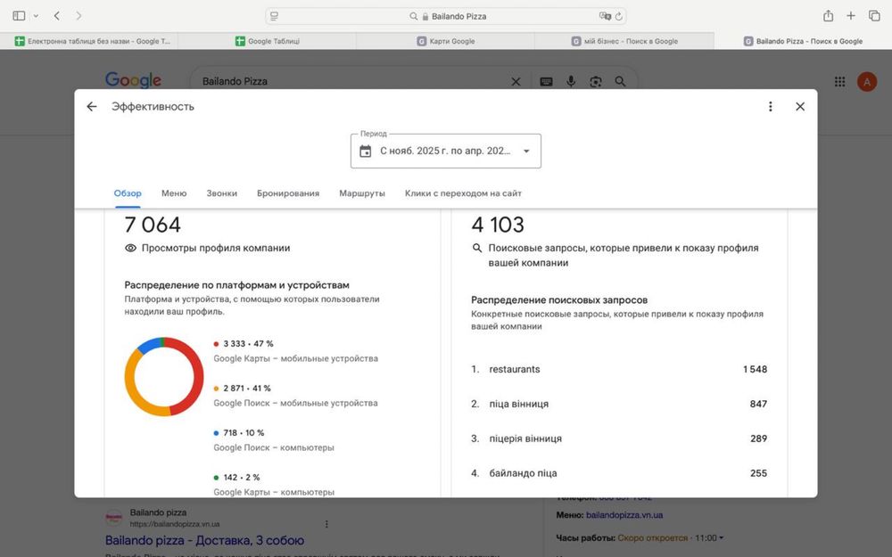Image resolution: width=892 pixels, height=557 pixels.
Task: Select the піцерія вінниця query row
Action: (x=619, y=438)
